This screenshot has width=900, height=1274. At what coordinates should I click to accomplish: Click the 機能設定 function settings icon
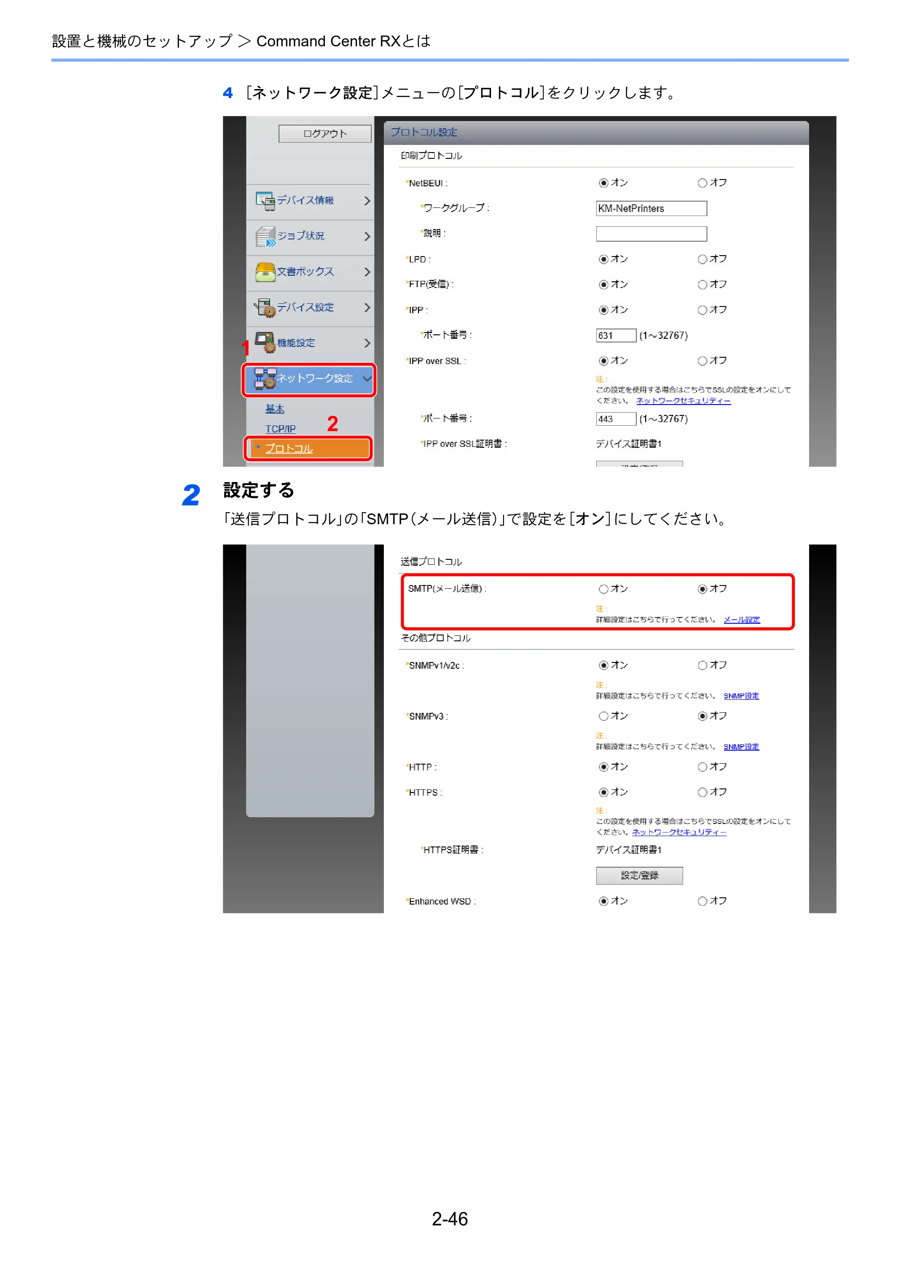pos(265,342)
